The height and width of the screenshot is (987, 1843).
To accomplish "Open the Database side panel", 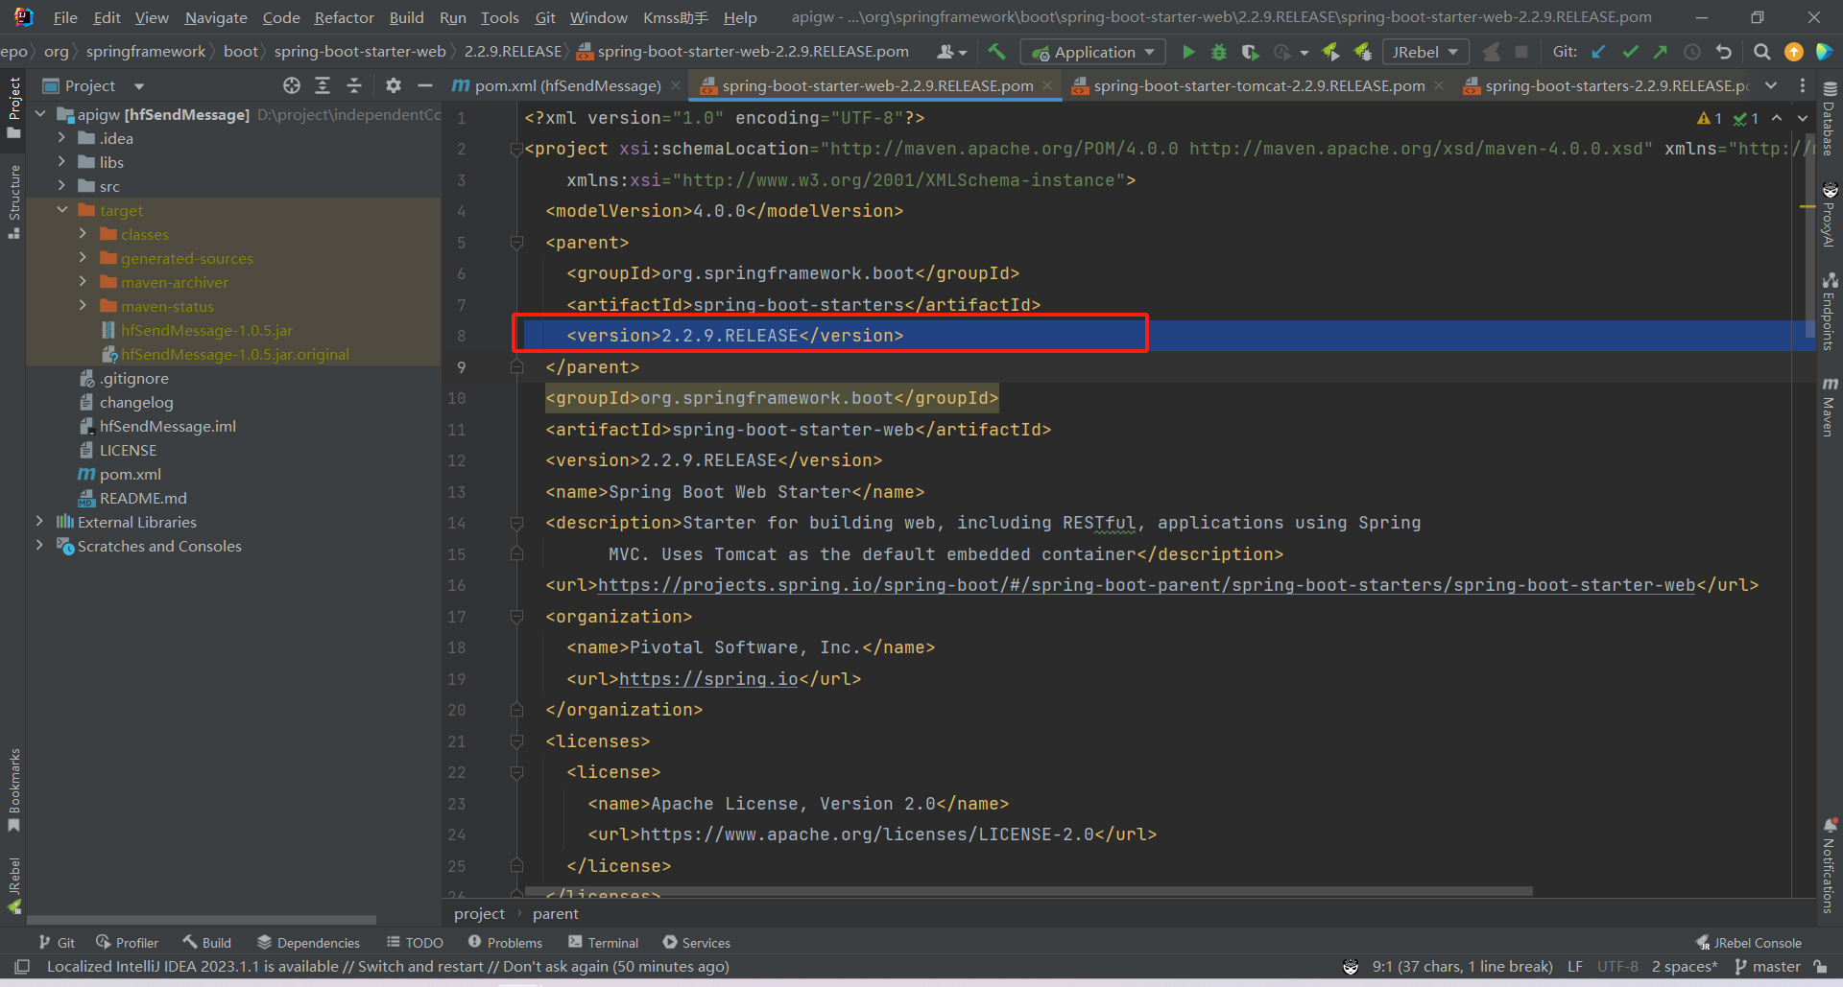I will coord(1830,119).
